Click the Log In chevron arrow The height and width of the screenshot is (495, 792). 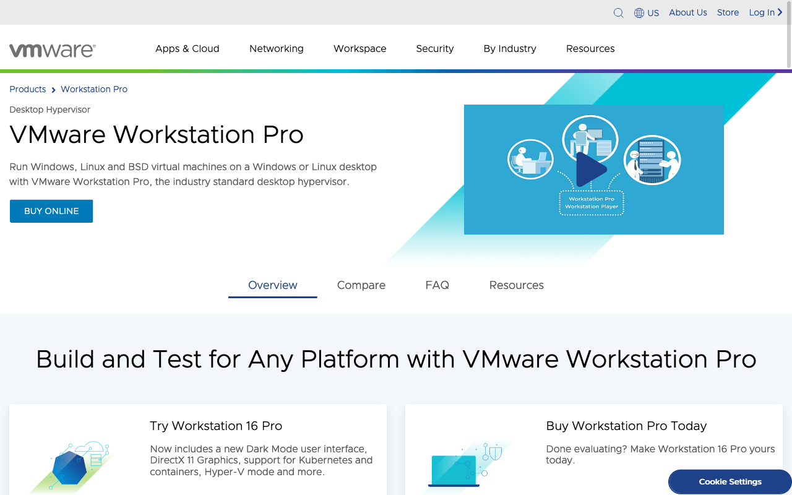780,12
